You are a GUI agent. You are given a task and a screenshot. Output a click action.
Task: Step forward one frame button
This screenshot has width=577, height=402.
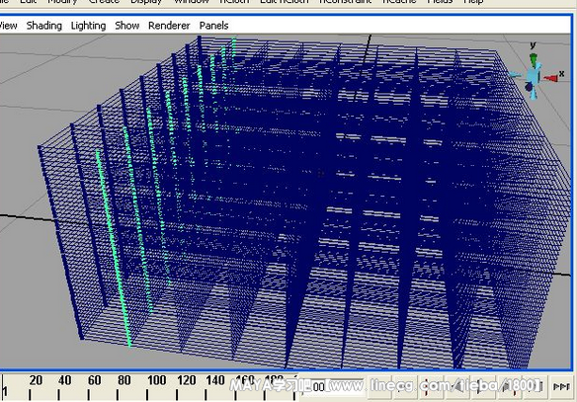[536, 386]
